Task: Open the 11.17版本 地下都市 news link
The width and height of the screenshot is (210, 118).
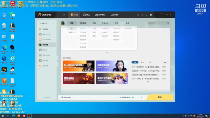Action: pos(146,79)
